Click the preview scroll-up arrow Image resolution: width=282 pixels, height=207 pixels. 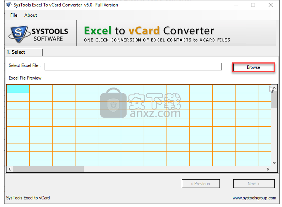pyautogui.click(x=274, y=88)
